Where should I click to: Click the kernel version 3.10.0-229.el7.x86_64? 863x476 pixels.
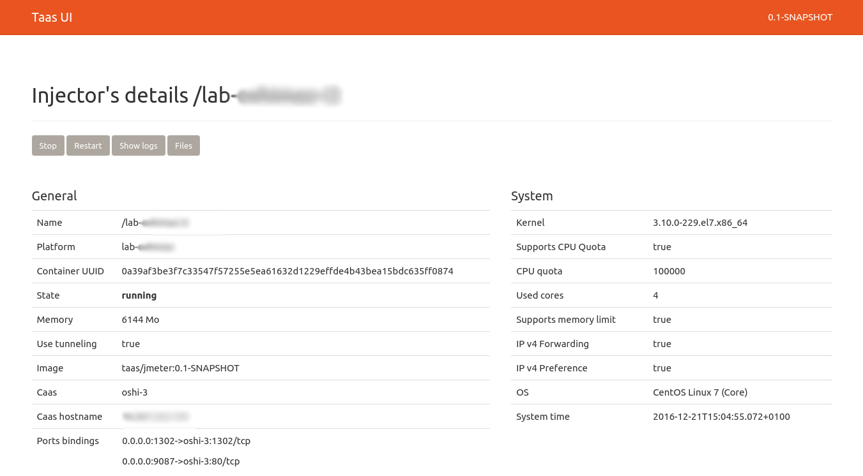coord(700,223)
